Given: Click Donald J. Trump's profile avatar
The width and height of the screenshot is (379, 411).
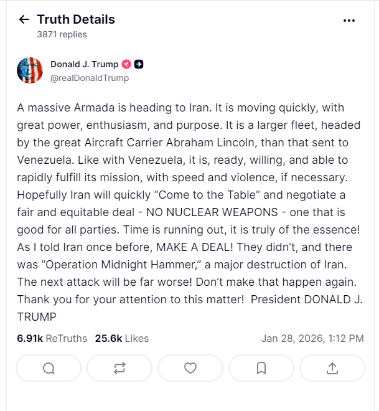Looking at the screenshot, I should click(30, 70).
